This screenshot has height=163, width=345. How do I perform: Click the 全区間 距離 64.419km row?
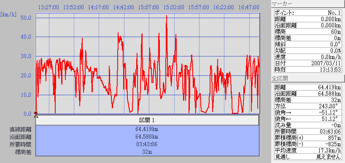308,87
